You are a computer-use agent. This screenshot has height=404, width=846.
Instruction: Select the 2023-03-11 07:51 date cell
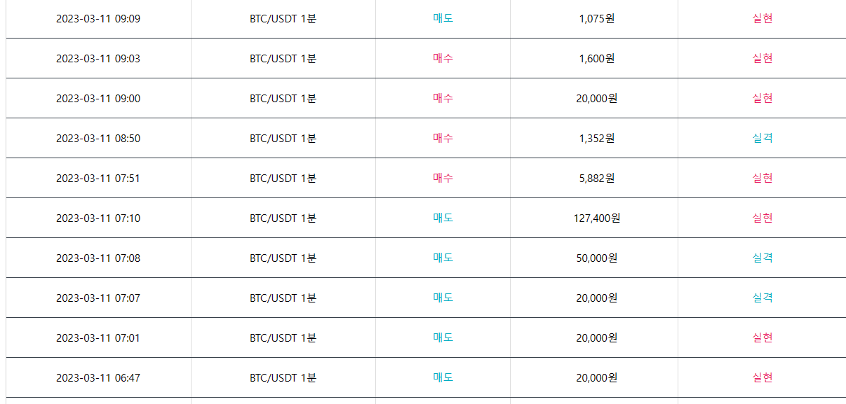pyautogui.click(x=98, y=178)
